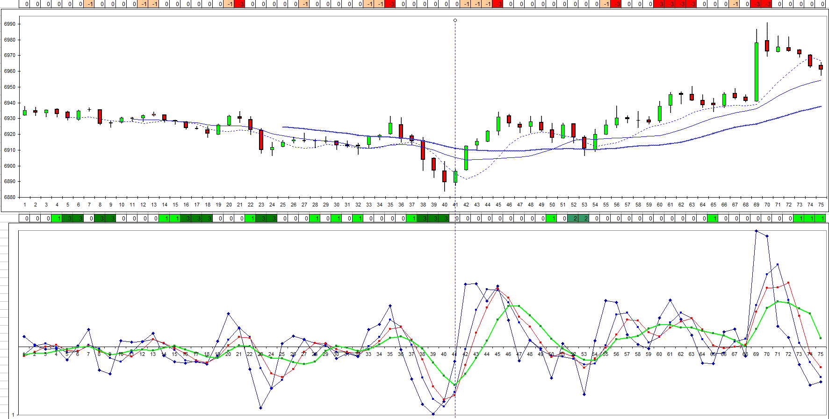Select the first green 1 cell in middle row

tap(57, 218)
